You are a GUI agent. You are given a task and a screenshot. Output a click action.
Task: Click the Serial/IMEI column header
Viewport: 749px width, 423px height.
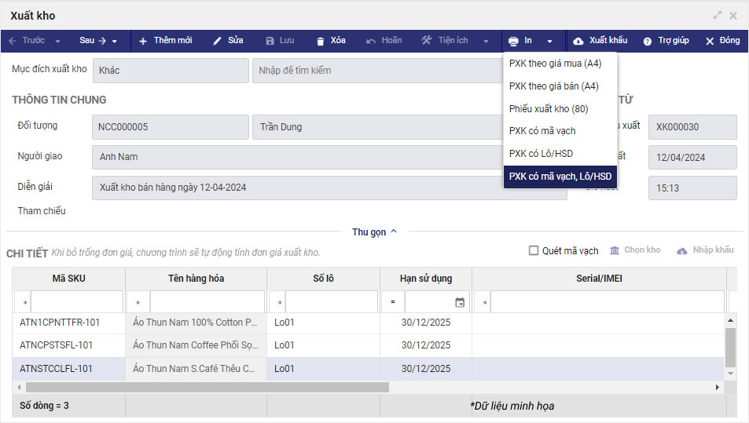(x=599, y=279)
